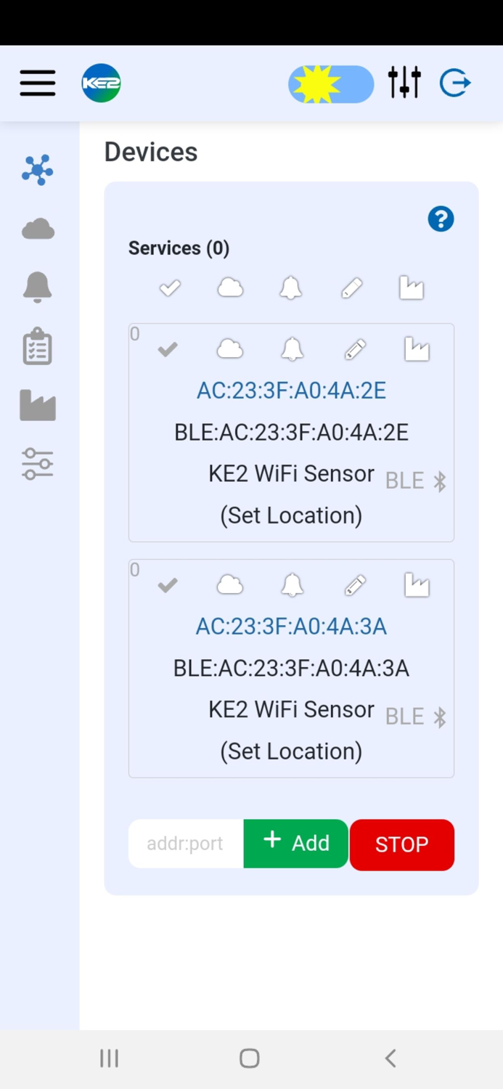Open the cloud panel from the sidebar
This screenshot has height=1089, width=503.
click(38, 228)
